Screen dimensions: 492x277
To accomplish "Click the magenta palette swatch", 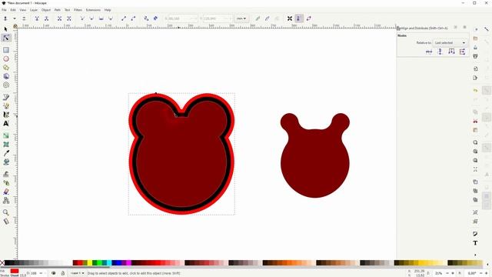I will [x=128, y=263].
